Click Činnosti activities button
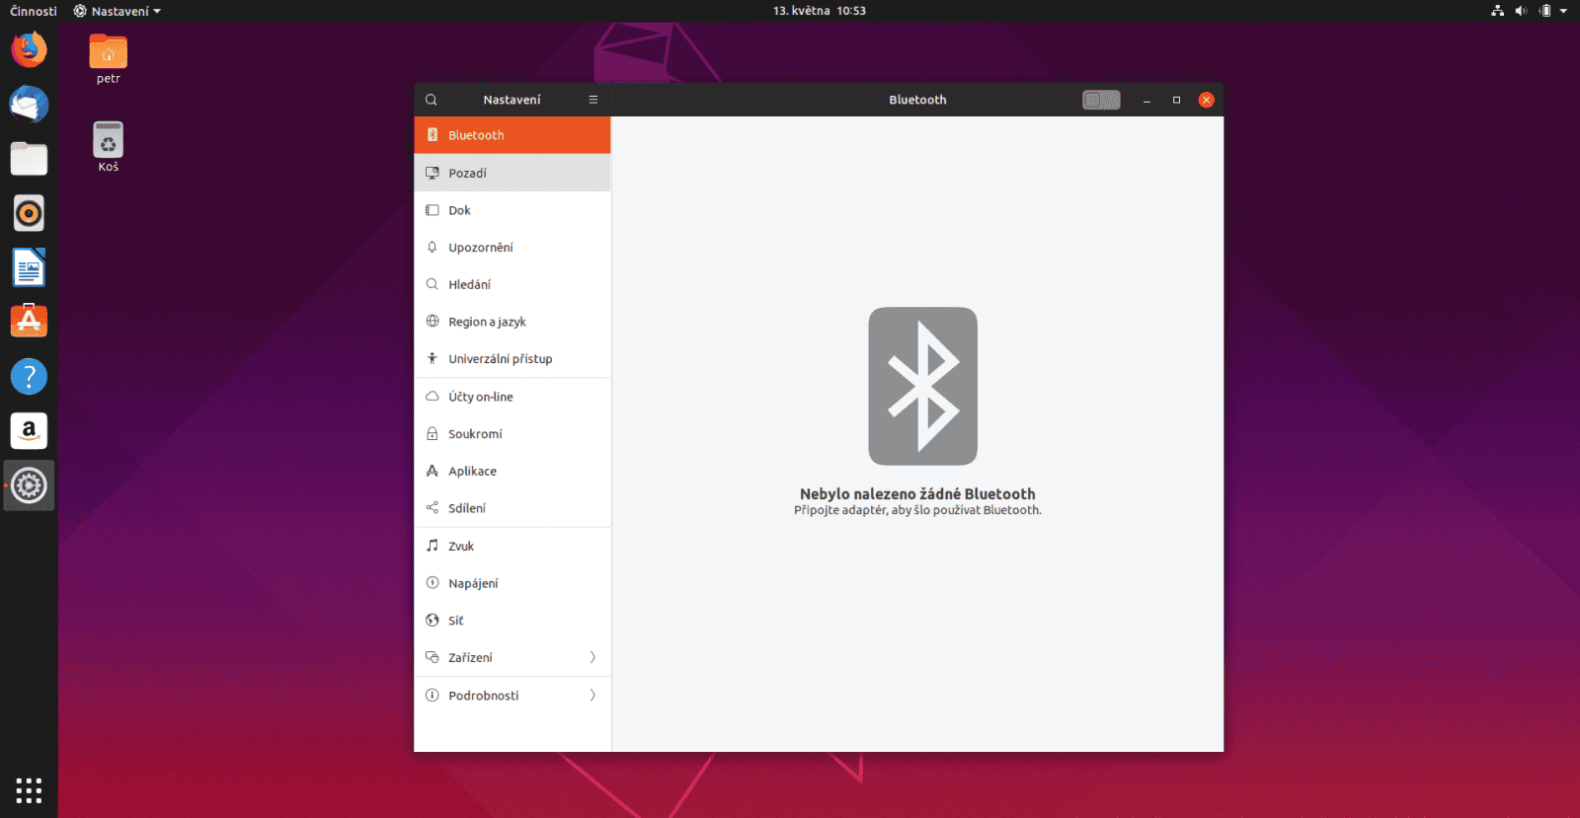Viewport: 1580px width, 818px height. (x=34, y=11)
